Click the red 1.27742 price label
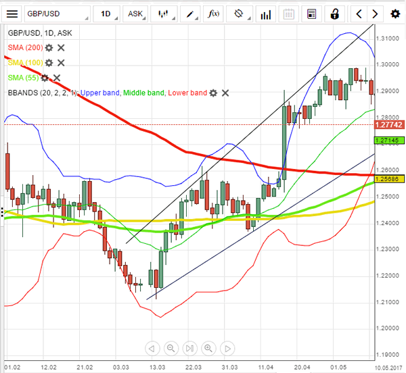 click(389, 125)
